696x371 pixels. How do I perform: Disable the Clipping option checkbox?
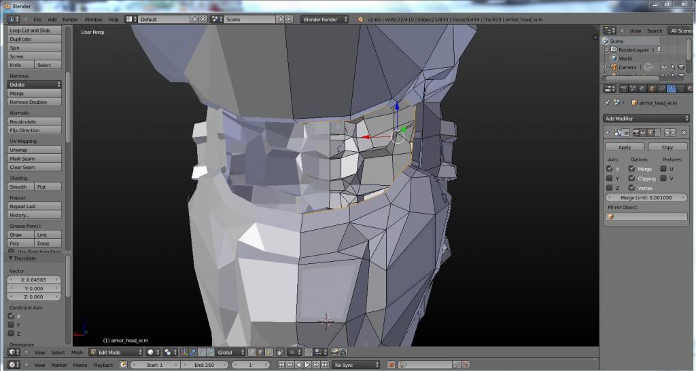[x=632, y=178]
